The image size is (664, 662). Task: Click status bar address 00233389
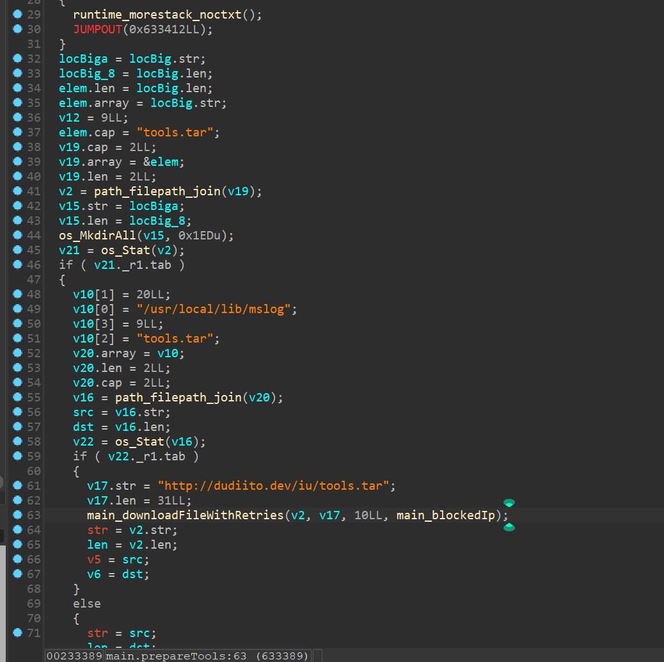[74, 656]
